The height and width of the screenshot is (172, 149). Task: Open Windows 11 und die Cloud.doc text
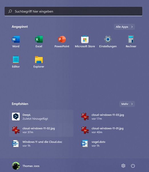(x=42, y=142)
